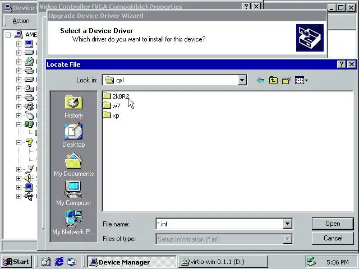The image size is (359, 269).
Task: Select the network adapter card icon in tree
Action: (x=29, y=124)
